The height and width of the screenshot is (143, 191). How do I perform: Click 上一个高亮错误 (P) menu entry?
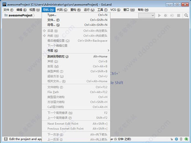pyautogui.click(x=76, y=118)
